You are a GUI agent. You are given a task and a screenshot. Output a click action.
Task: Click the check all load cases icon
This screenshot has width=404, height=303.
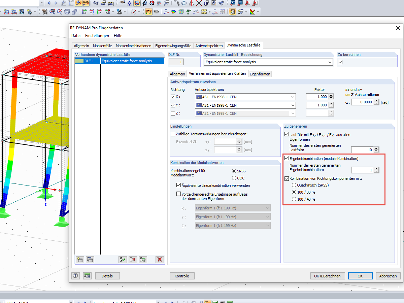[123, 260]
